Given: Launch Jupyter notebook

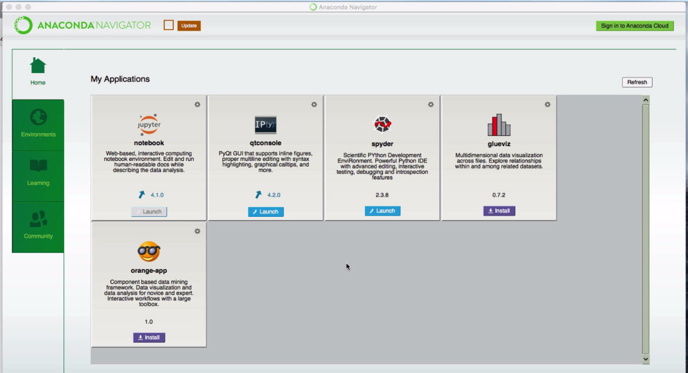Looking at the screenshot, I should point(149,212).
